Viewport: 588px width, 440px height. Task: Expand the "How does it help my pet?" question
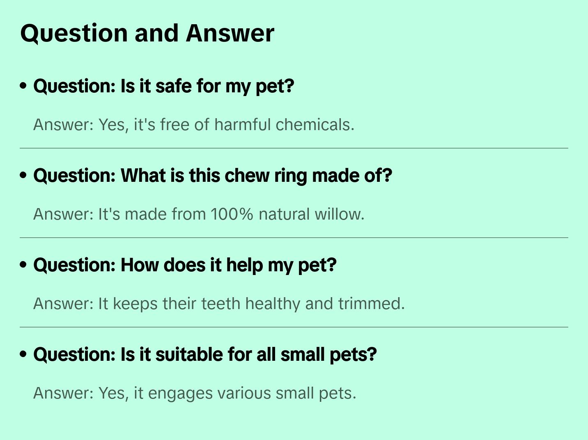tap(185, 265)
